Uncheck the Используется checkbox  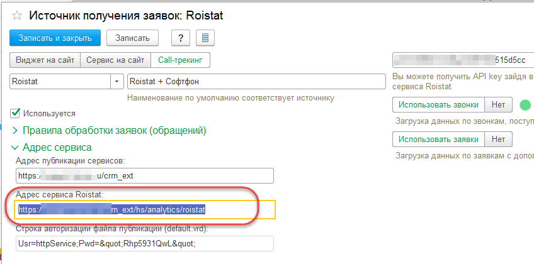[15, 113]
